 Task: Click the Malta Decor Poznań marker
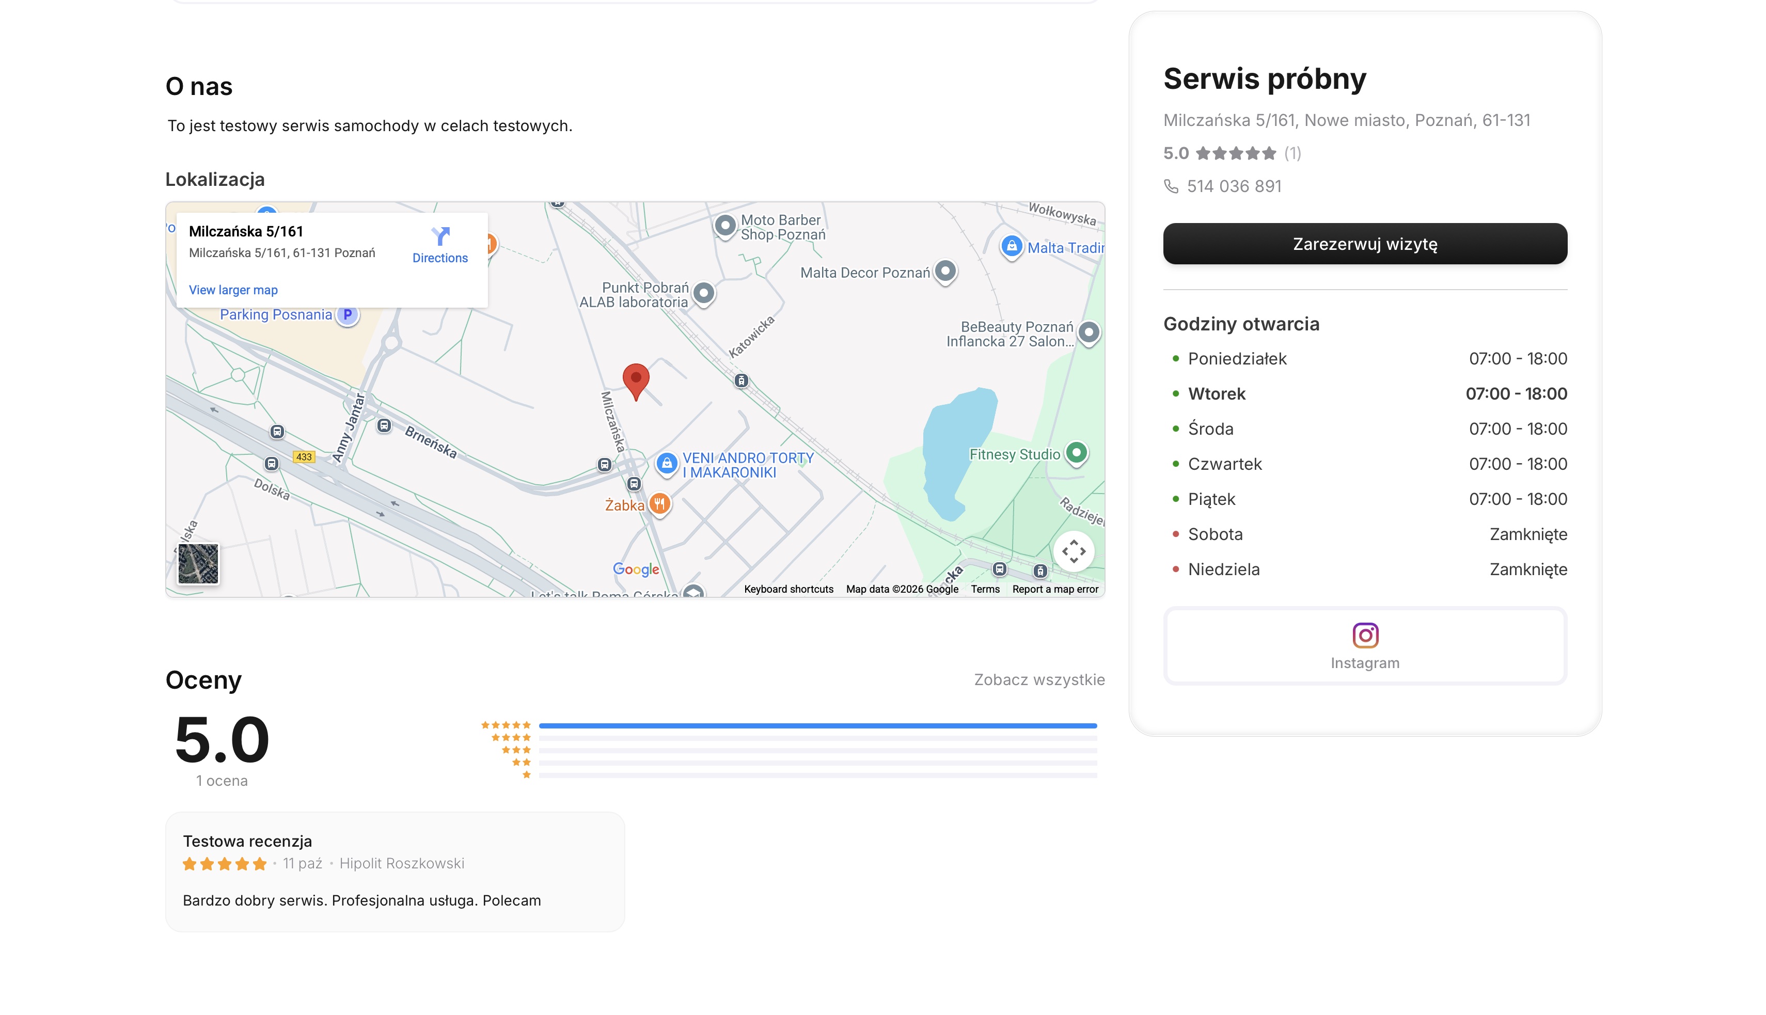click(x=944, y=271)
